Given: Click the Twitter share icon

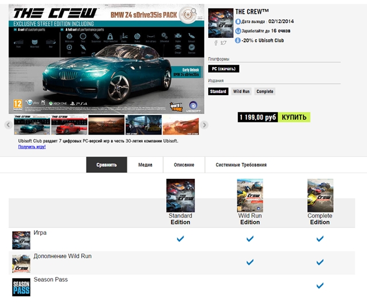Looking at the screenshot, I should pyautogui.click(x=224, y=43).
